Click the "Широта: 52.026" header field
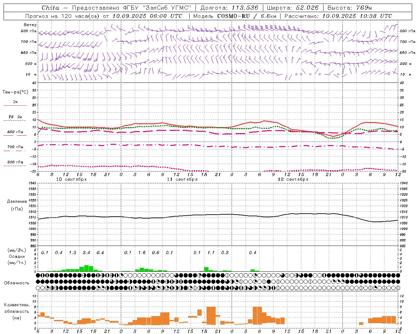 pos(293,8)
